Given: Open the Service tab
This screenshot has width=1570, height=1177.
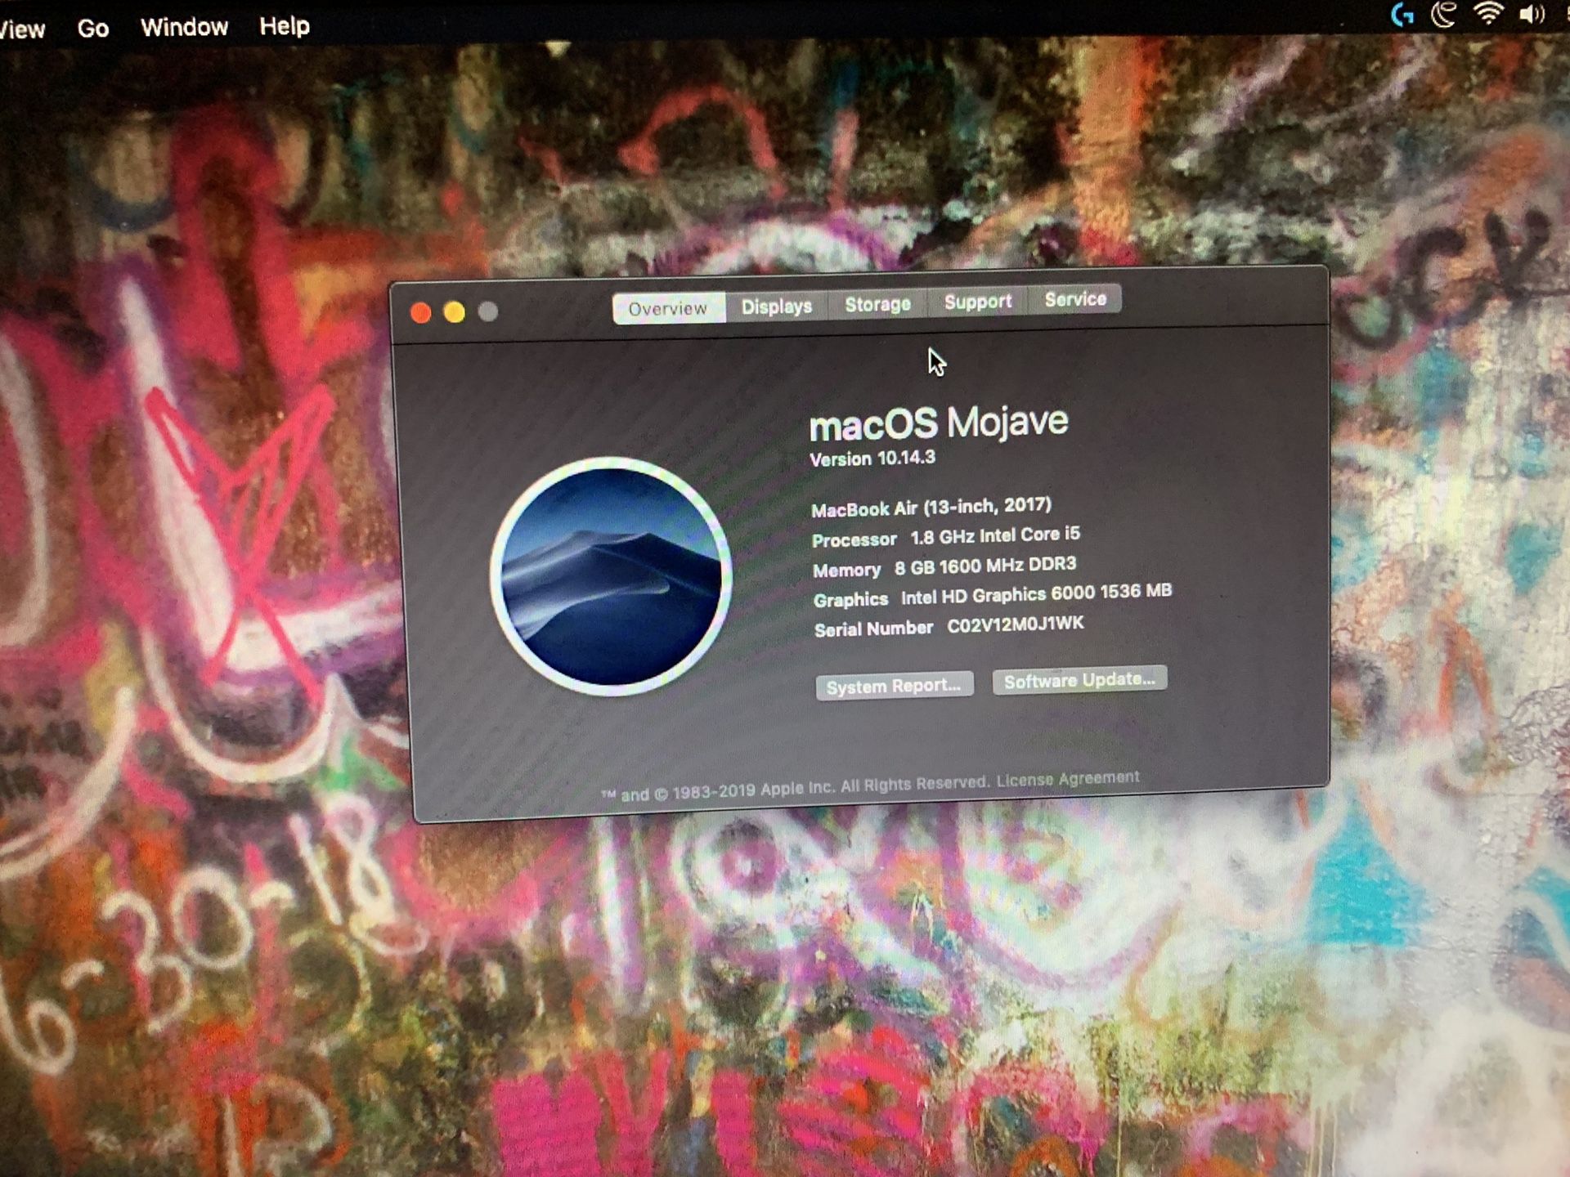Looking at the screenshot, I should click(x=1075, y=299).
